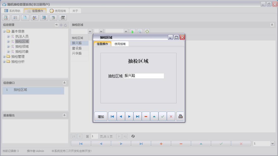
Task: Click the refresh icon in the pager bar
Action: pos(133,136)
